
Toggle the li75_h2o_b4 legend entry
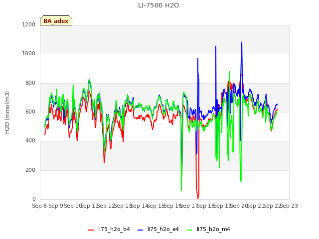click(109, 229)
